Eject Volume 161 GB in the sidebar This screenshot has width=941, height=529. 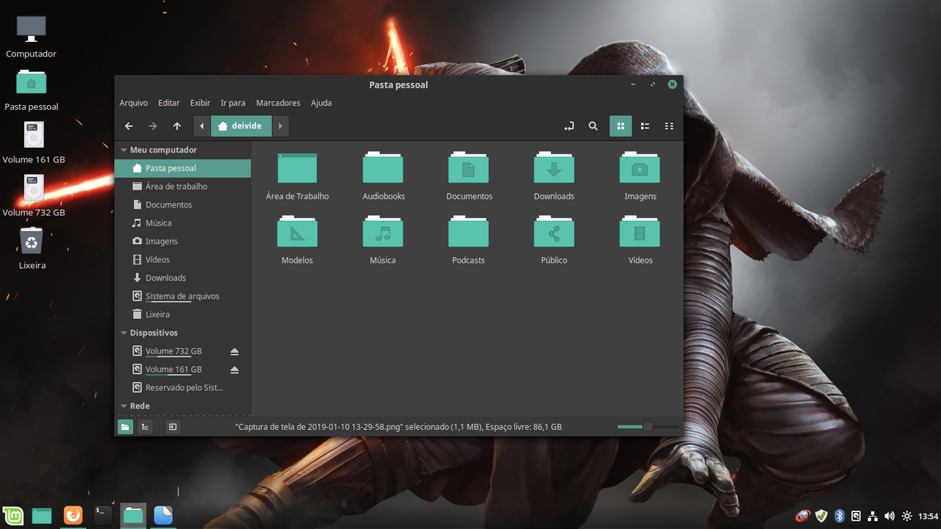point(235,370)
